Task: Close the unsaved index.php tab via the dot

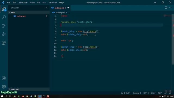Action: click(68, 8)
